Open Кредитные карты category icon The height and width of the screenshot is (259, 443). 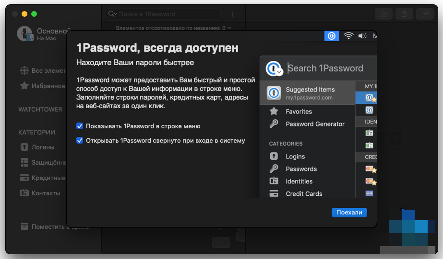click(x=24, y=178)
